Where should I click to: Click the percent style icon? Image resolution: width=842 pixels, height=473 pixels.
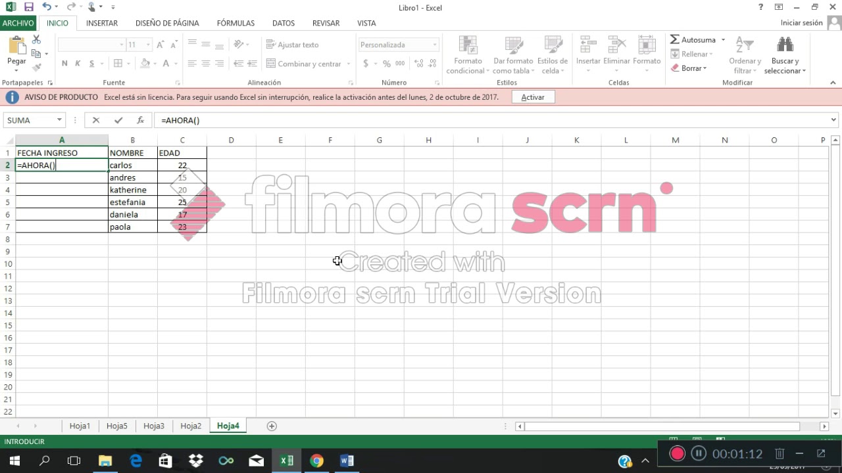point(386,64)
